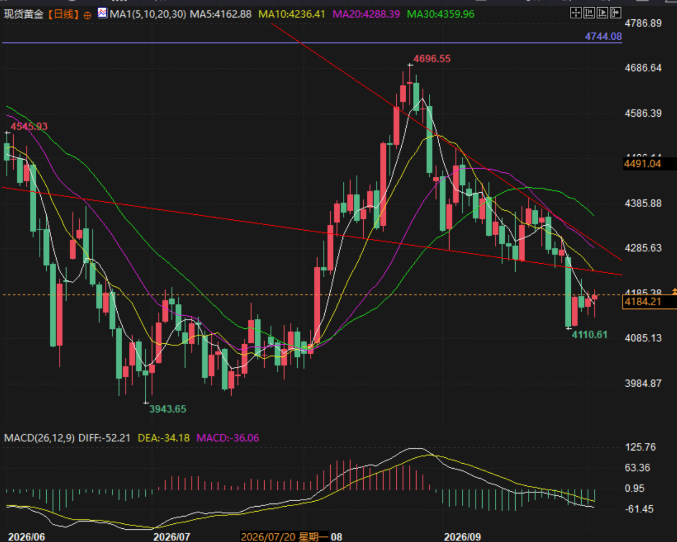Click the 4085.13 price axis value
Viewport: 677px width, 542px height.
pyautogui.click(x=643, y=338)
